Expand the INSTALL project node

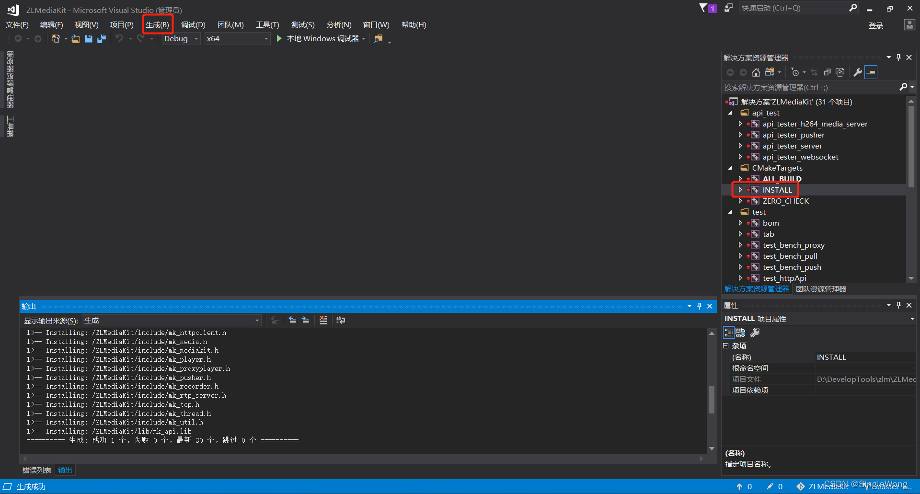point(740,190)
